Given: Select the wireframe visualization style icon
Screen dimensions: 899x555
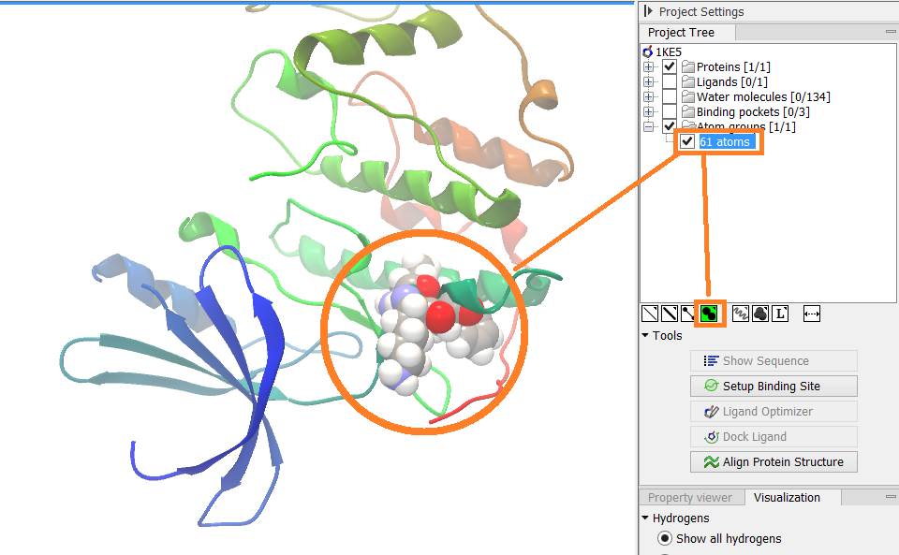Looking at the screenshot, I should 648,314.
